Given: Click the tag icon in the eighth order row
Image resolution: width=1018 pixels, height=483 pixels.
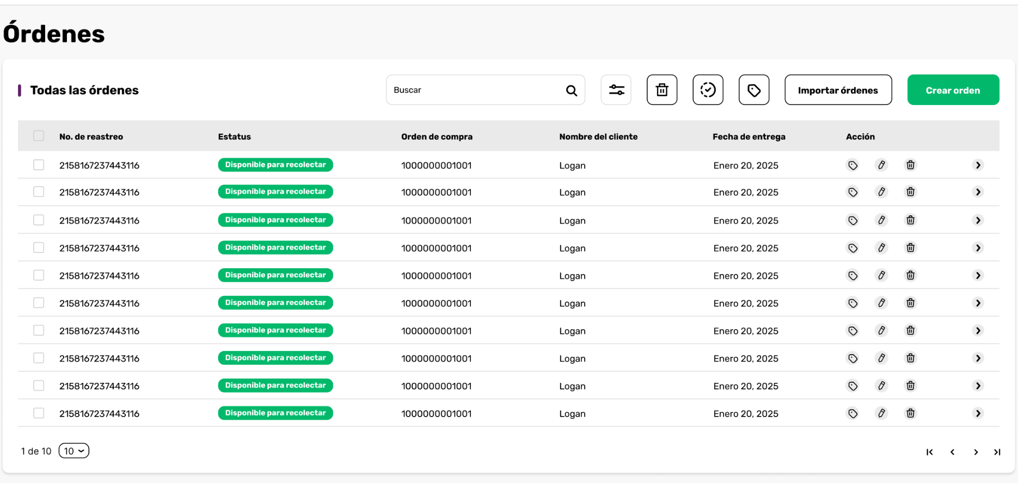Looking at the screenshot, I should [x=853, y=358].
